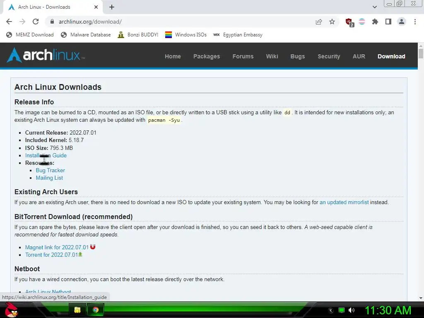Open the Security nav item

(x=329, y=56)
